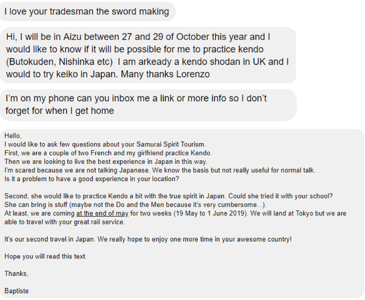365x300 pixels.
Task: Click the "Baptiste" signature
Action: 16,291
